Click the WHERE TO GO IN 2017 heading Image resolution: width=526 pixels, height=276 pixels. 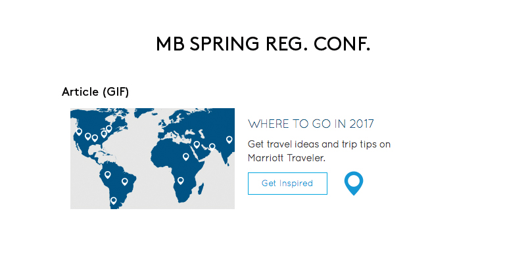[x=311, y=124]
